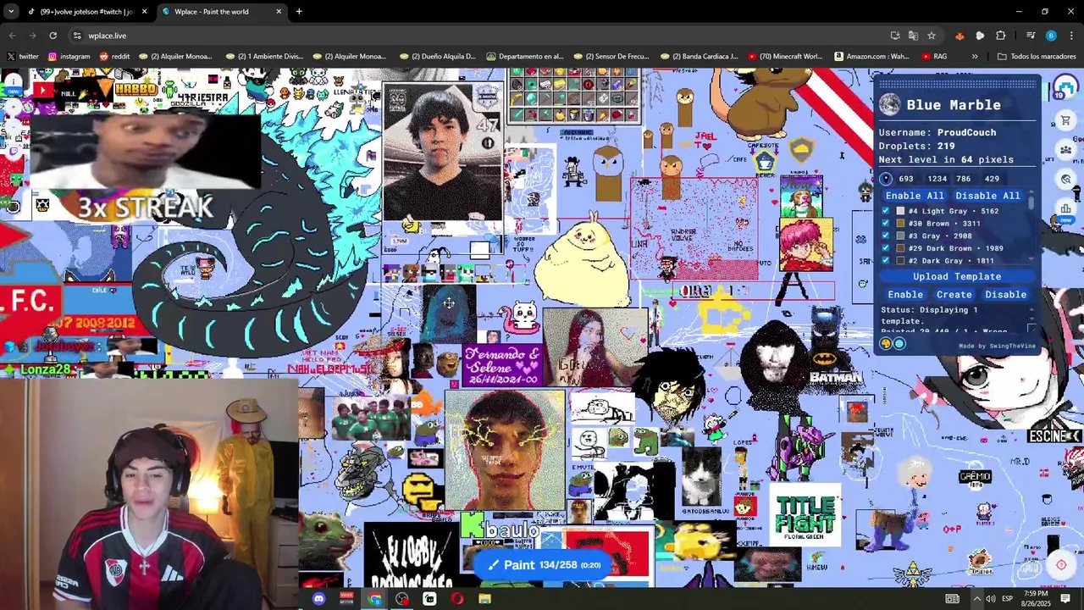Click the globe website icon in Blue Marble footer
Viewport: 1084px width, 610px height.
point(899,343)
